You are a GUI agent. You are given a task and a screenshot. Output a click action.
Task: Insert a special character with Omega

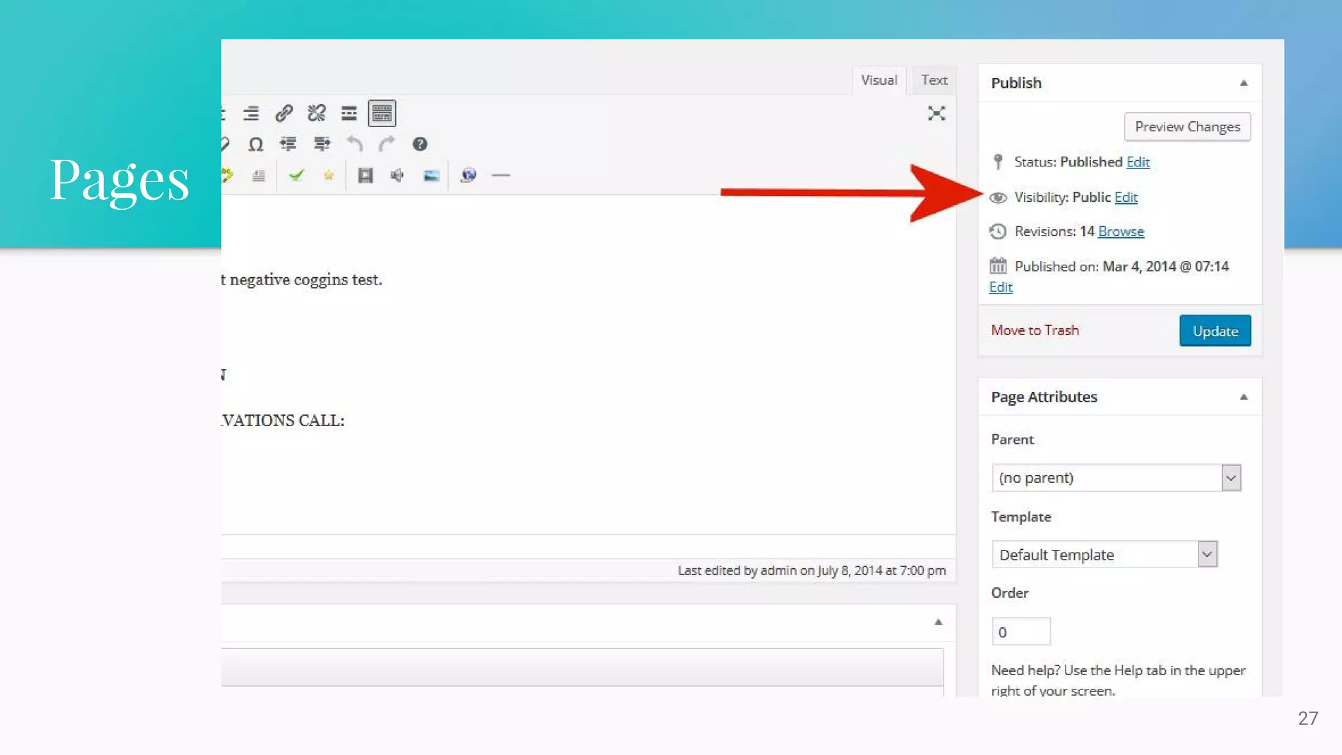pyautogui.click(x=256, y=144)
